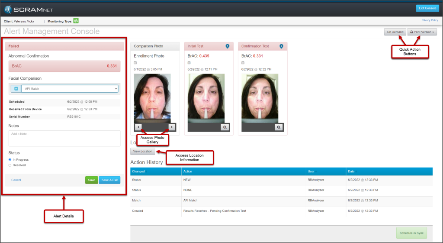Select the In Progress status radio

10,160
